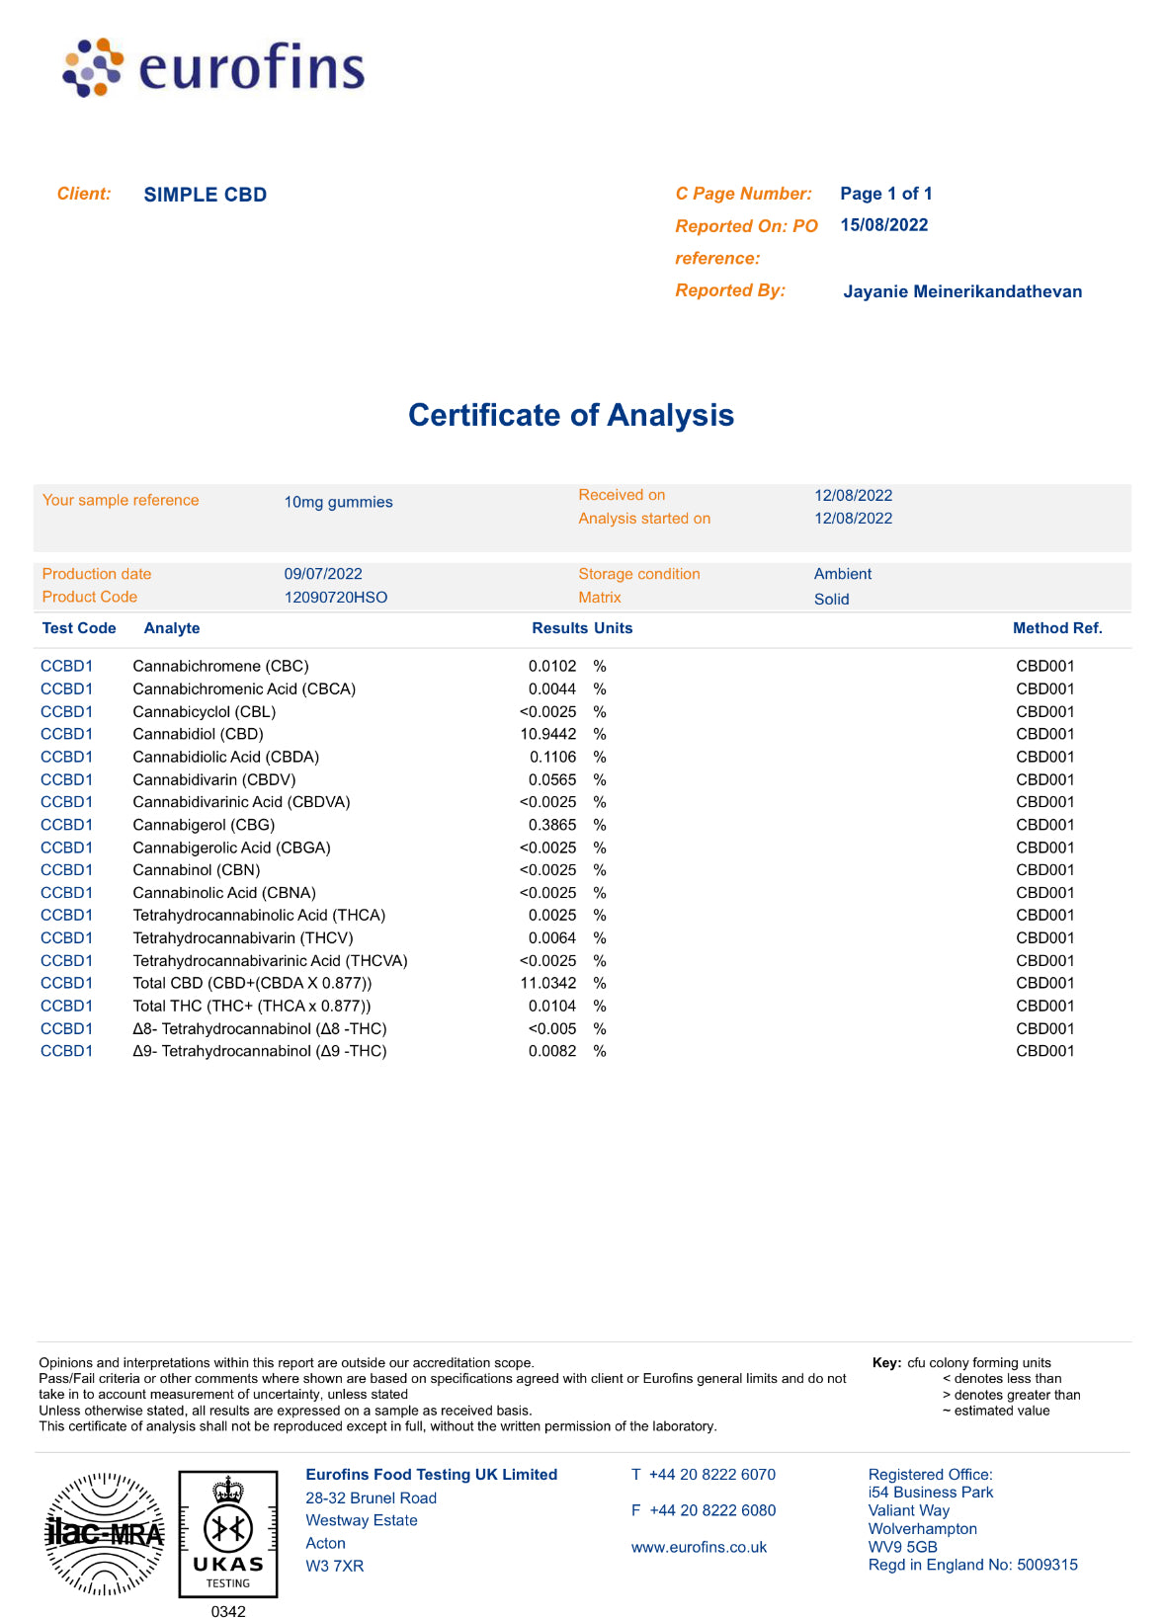Click the Cannabidiol (CBD) analyte row

[198, 734]
